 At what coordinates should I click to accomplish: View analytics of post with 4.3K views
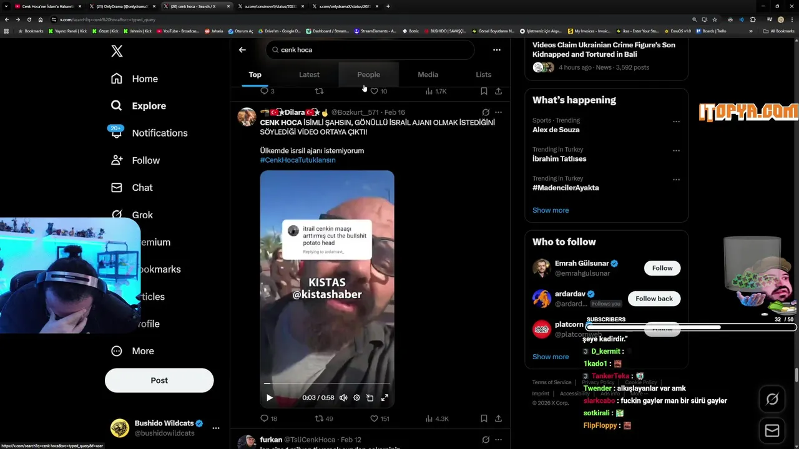437,418
